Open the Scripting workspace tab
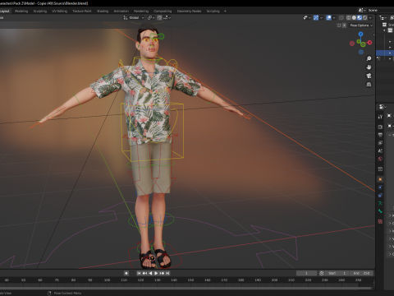Viewport: 394px width, 296px height. [213, 11]
